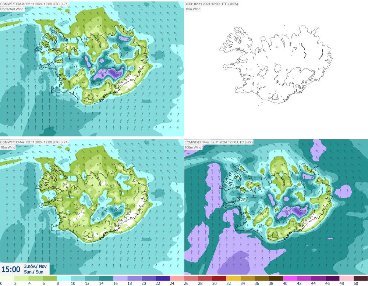This screenshot has height=286, width=368.
Task: Select legend swatch between 10 and 12
Action: (x=78, y=278)
